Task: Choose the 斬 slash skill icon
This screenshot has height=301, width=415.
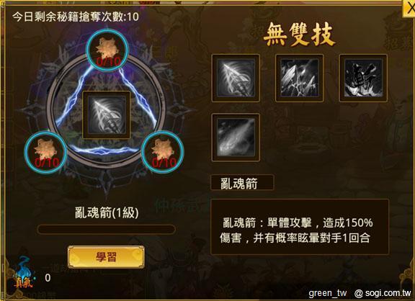Action: click(x=363, y=78)
